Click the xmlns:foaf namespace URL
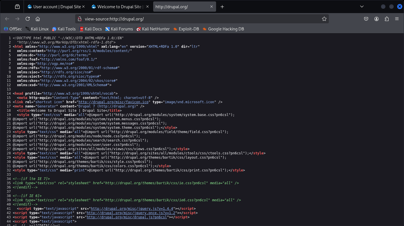This screenshot has height=226, width=404. coord(68,59)
